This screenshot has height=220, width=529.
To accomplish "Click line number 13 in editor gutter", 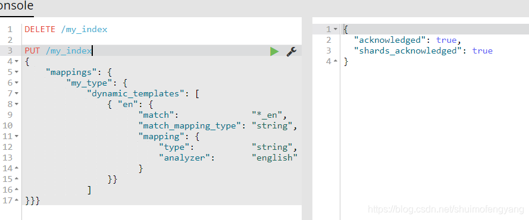I will coord(7,158).
